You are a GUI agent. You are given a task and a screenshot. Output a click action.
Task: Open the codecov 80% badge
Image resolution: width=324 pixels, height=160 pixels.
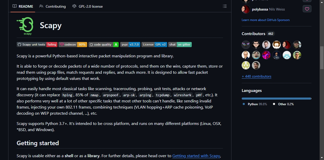pos(73,45)
